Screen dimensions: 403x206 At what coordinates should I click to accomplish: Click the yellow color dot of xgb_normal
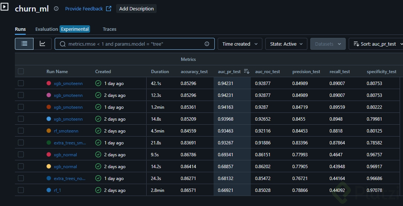(49, 166)
